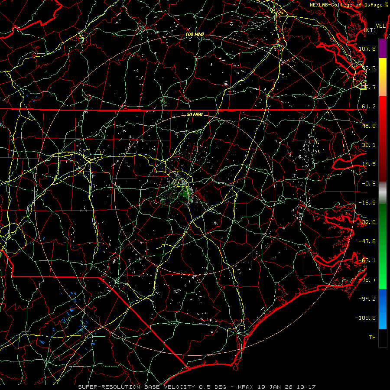
Task: Click the TH label below the scale
Action: (372, 337)
